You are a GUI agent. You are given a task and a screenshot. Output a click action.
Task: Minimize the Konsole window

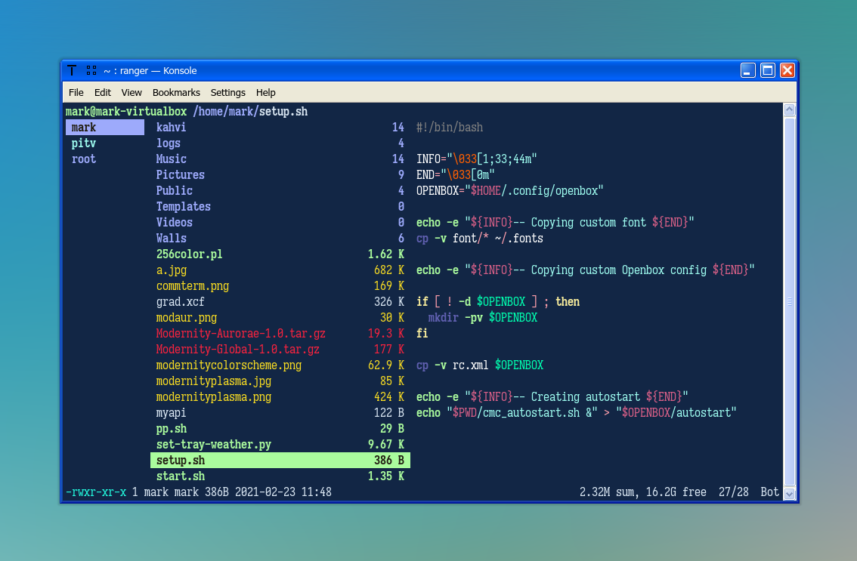[747, 70]
